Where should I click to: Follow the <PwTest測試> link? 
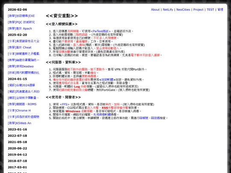pos(101,31)
